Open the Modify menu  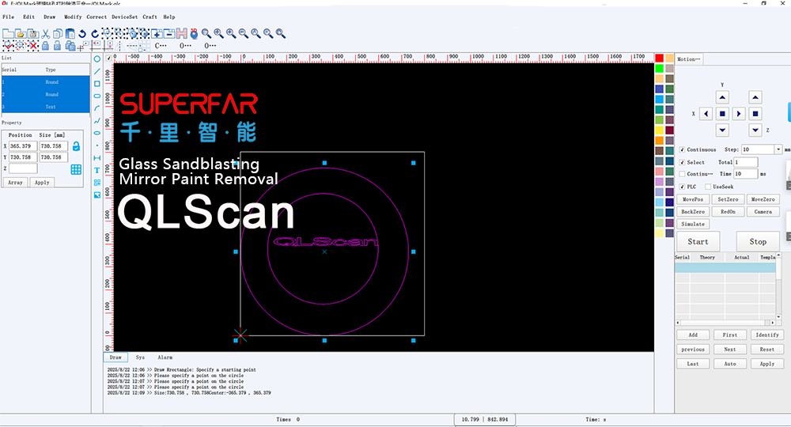(73, 17)
